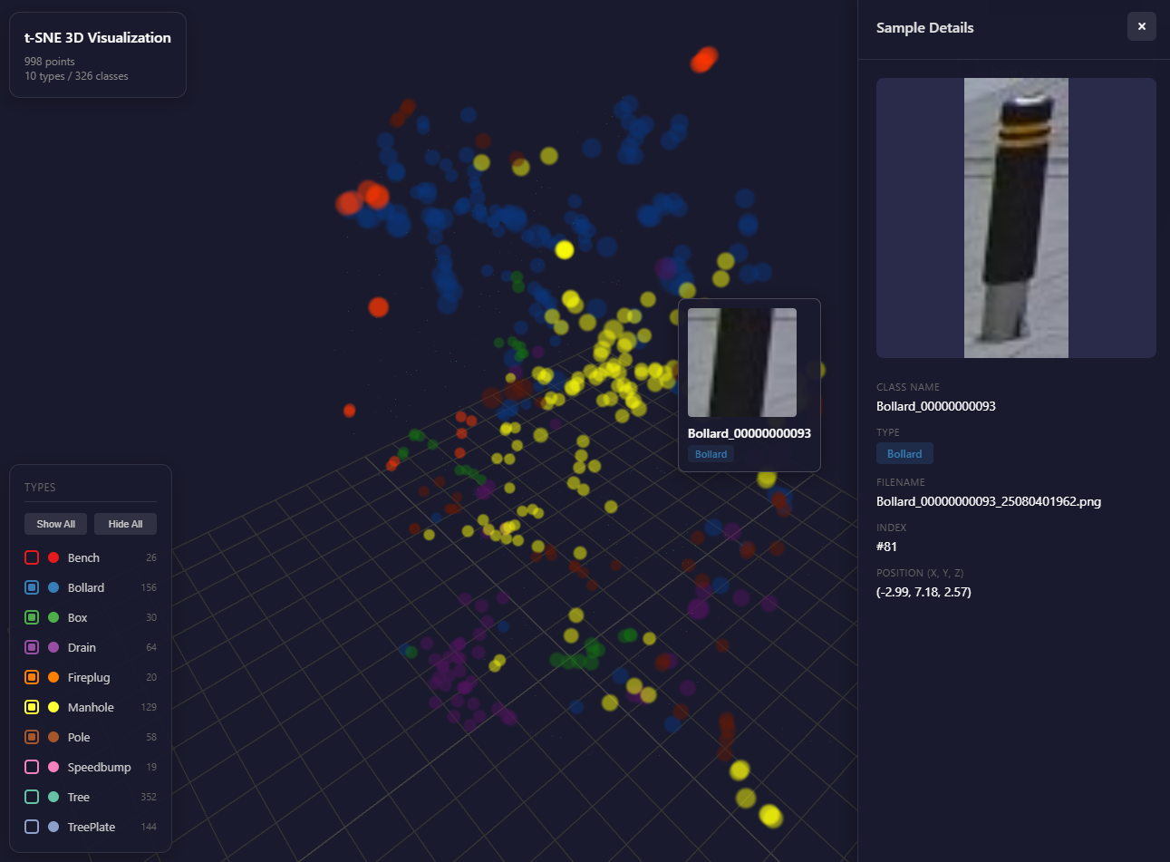The image size is (1170, 862).
Task: Click the green Box color dot
Action: click(x=53, y=617)
